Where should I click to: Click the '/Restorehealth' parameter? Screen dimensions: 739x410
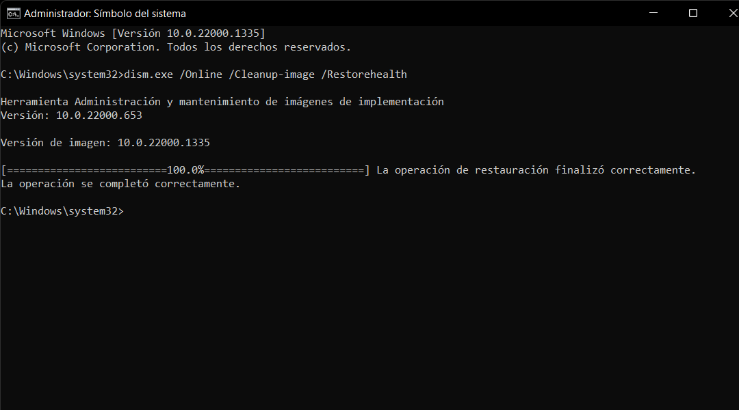364,74
